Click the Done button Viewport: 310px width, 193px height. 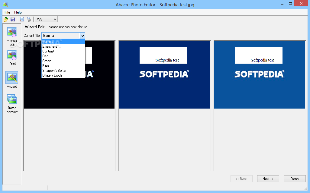(295, 179)
